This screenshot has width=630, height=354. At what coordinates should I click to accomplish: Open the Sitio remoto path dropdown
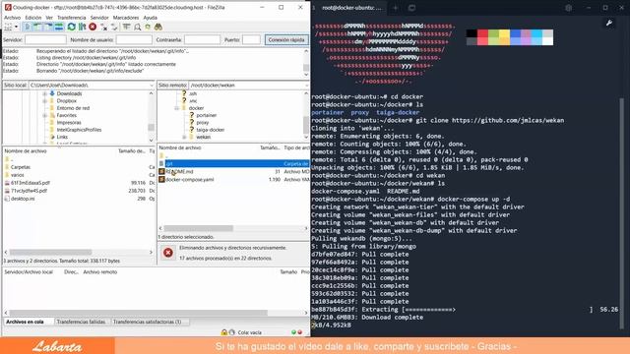coord(306,86)
